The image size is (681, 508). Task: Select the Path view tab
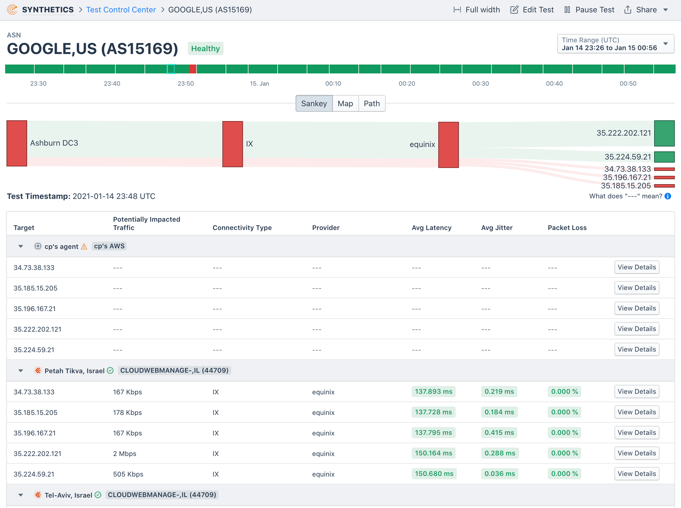(x=372, y=103)
